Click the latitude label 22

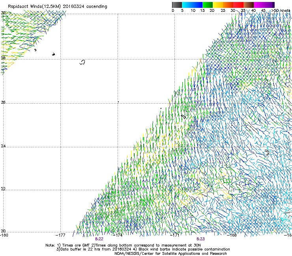[x=3, y=189]
